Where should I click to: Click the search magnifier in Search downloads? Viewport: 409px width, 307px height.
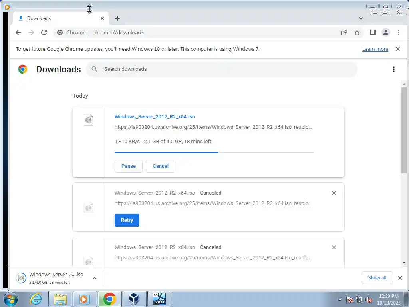94,69
